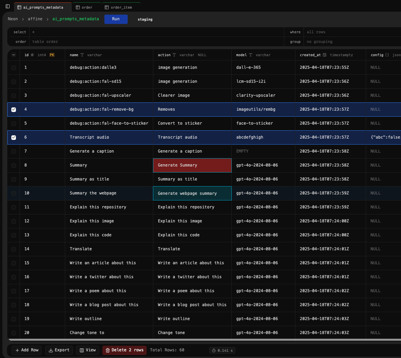401x358 pixels.
Task: Click the model column text type icon
Action: (x=251, y=55)
